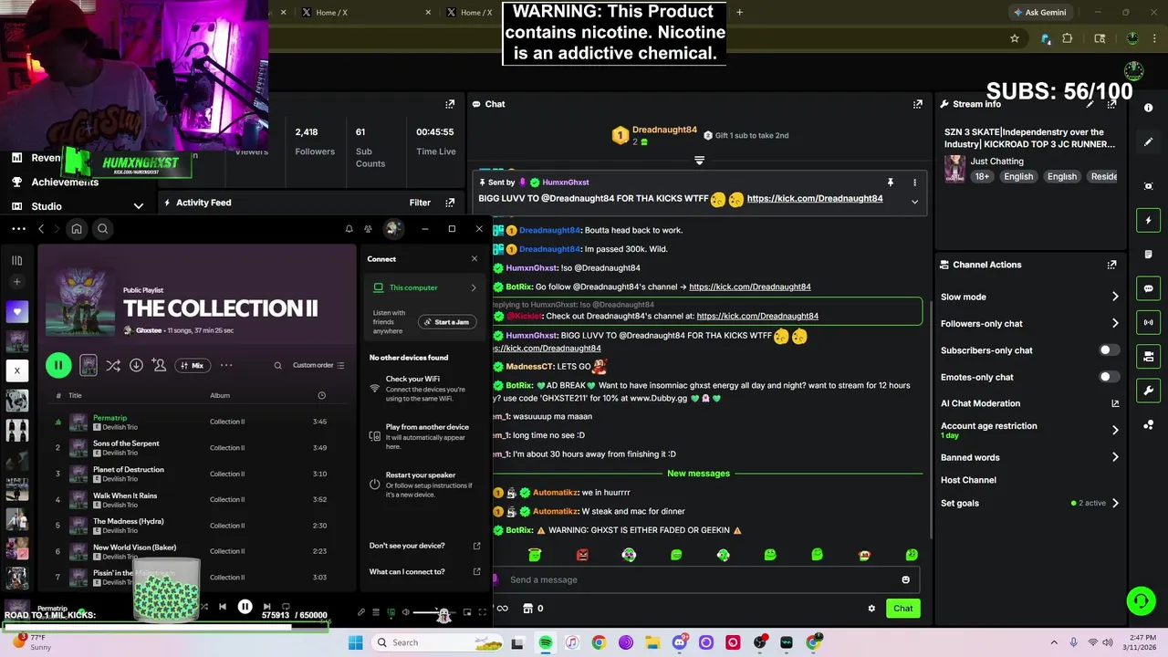
Task: Expand the Studio sidebar section
Action: coord(139,206)
